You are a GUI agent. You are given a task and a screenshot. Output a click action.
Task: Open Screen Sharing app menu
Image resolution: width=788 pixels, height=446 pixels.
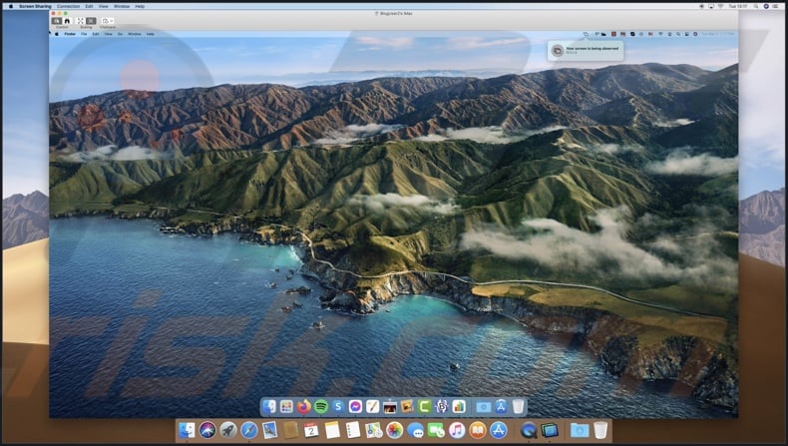coord(35,6)
